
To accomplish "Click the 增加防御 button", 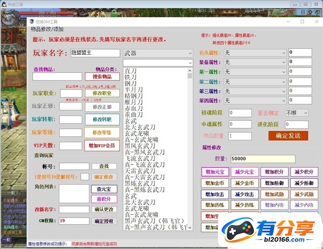I will pyautogui.click(x=274, y=183).
